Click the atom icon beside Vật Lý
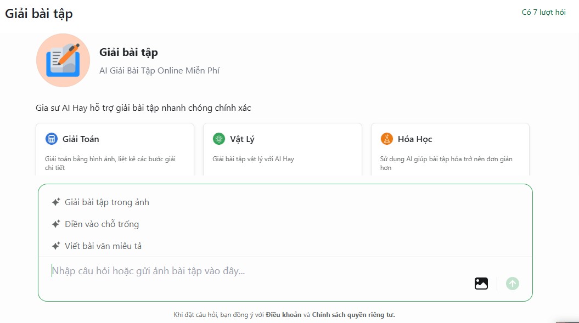Viewport: 579px width, 323px height. pos(220,139)
